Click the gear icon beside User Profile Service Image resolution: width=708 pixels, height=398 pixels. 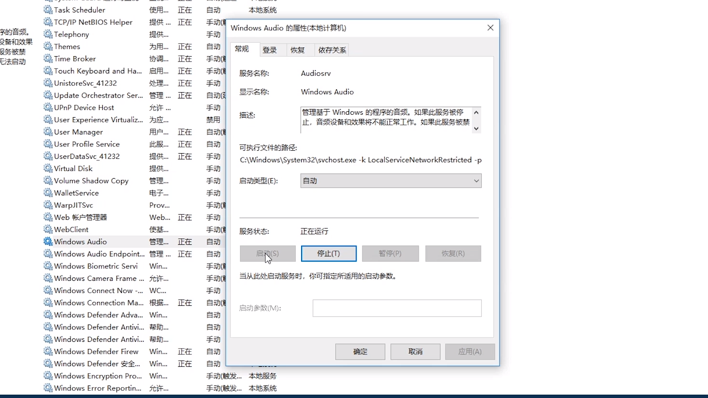(x=48, y=144)
